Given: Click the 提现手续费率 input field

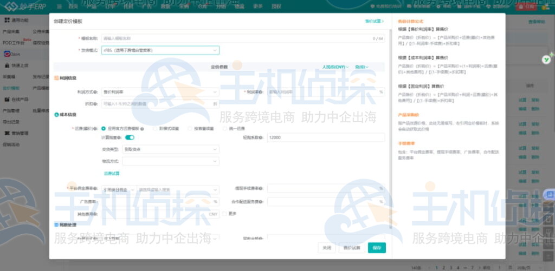Looking at the screenshot, I should [326, 189].
